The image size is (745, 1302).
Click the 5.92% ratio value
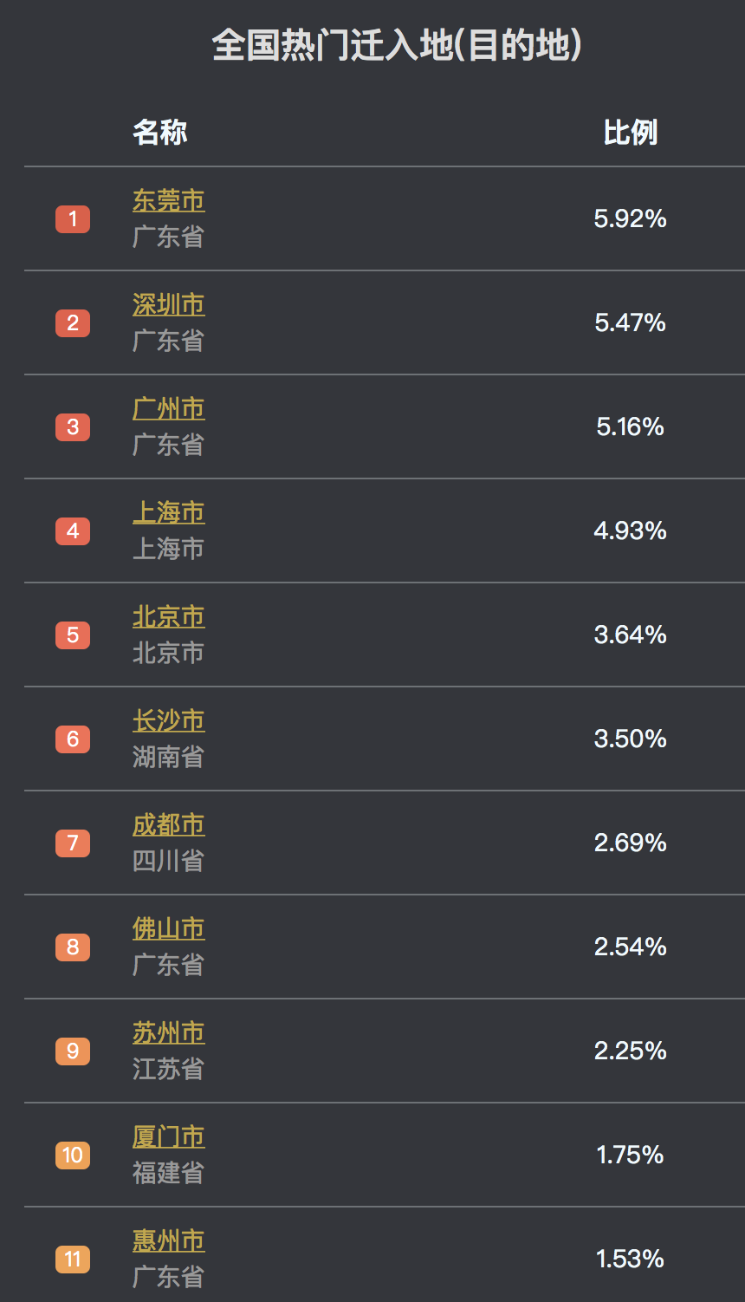coord(630,218)
